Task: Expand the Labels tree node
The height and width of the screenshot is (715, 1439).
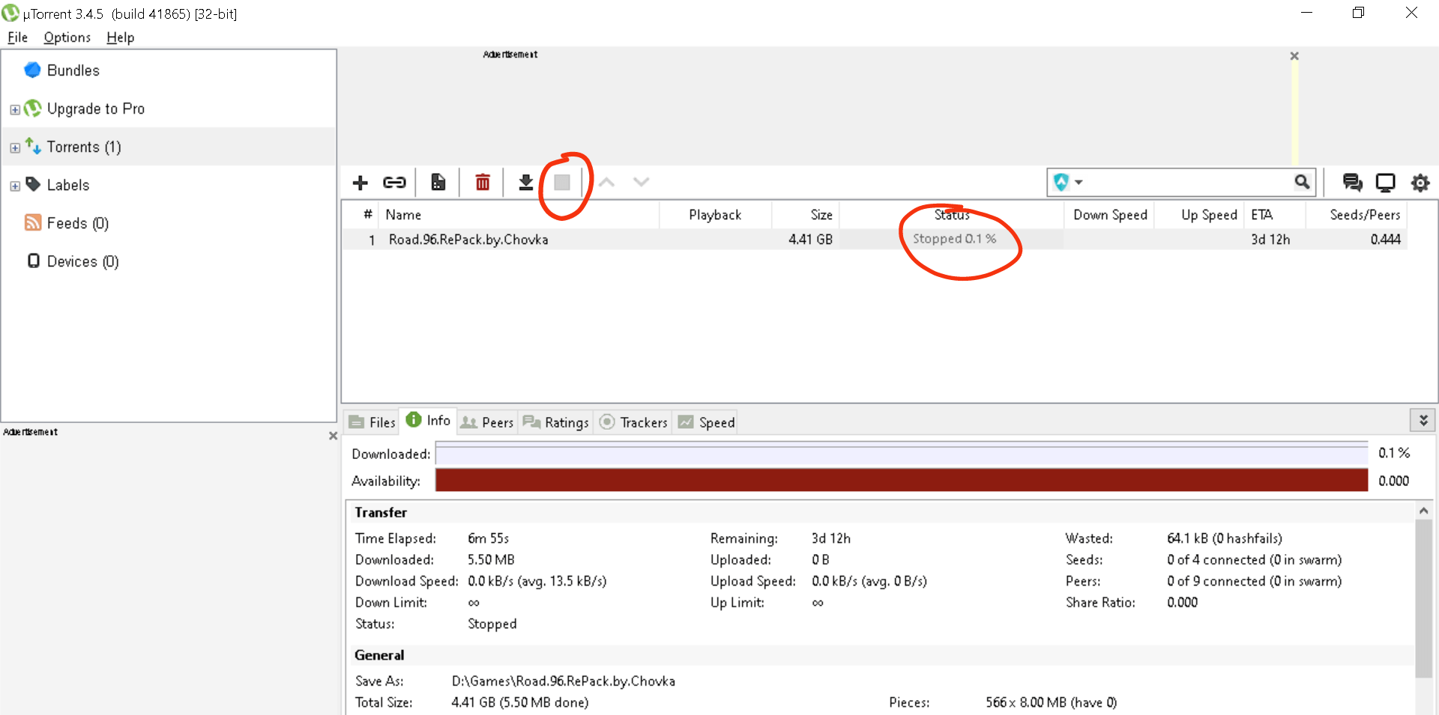Action: [x=15, y=186]
